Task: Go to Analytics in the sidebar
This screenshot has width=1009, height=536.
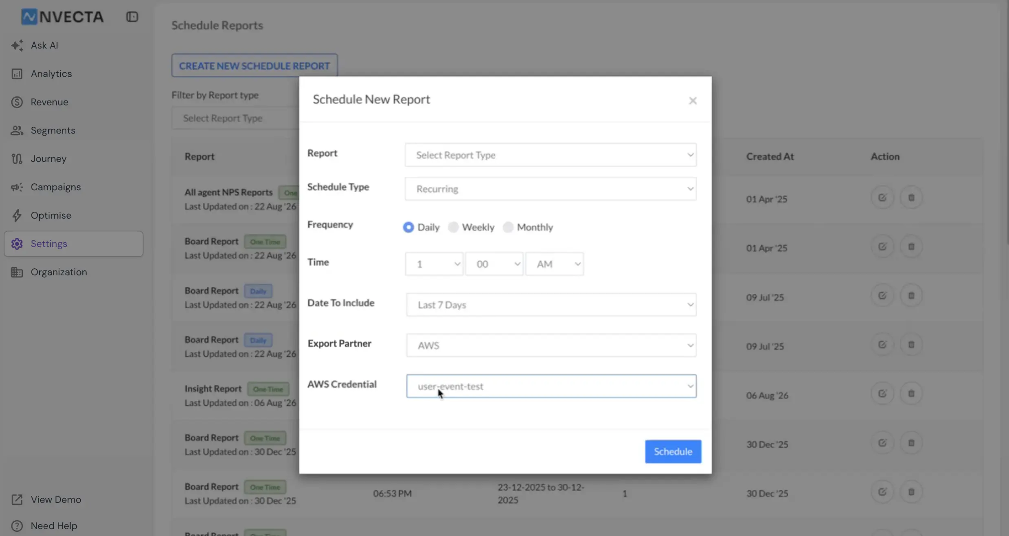Action: (x=51, y=74)
